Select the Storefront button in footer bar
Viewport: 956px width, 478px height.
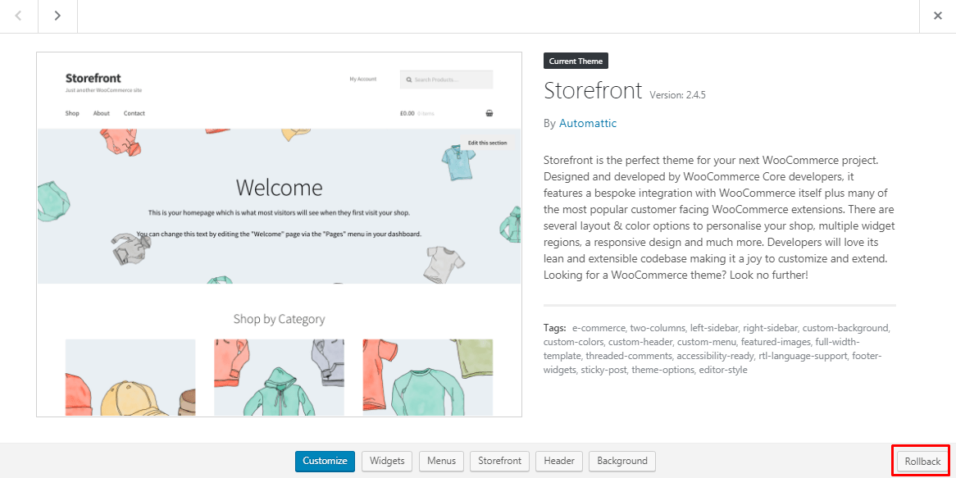point(499,461)
